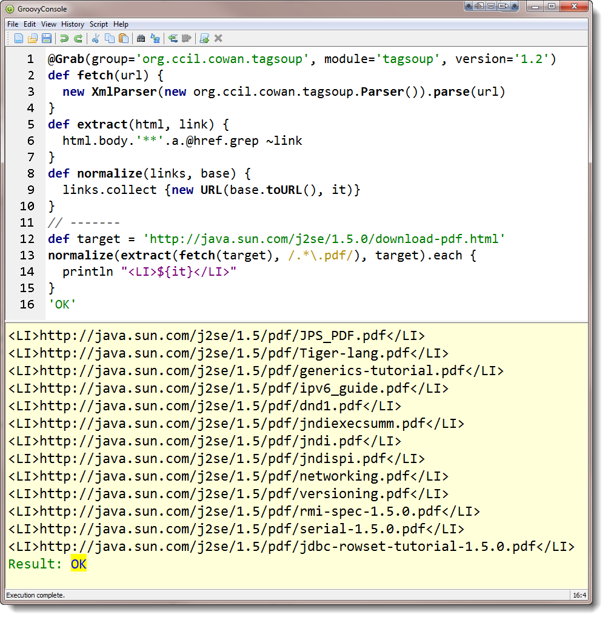The image size is (608, 620).
Task: Click the JPS_PDF.pdf output line
Action: tap(217, 336)
